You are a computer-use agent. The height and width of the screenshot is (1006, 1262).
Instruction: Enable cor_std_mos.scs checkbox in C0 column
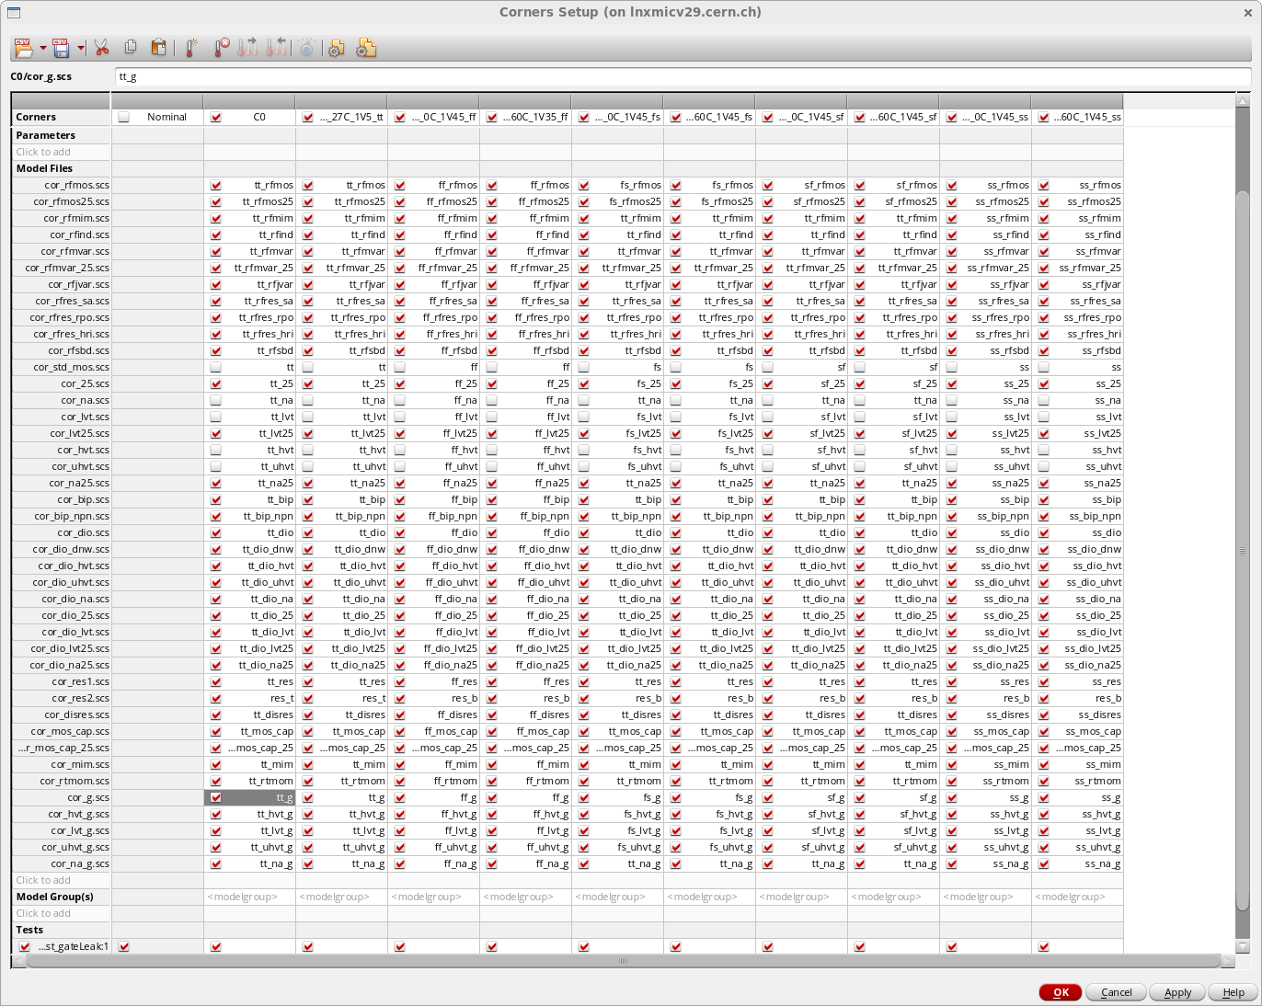click(216, 367)
